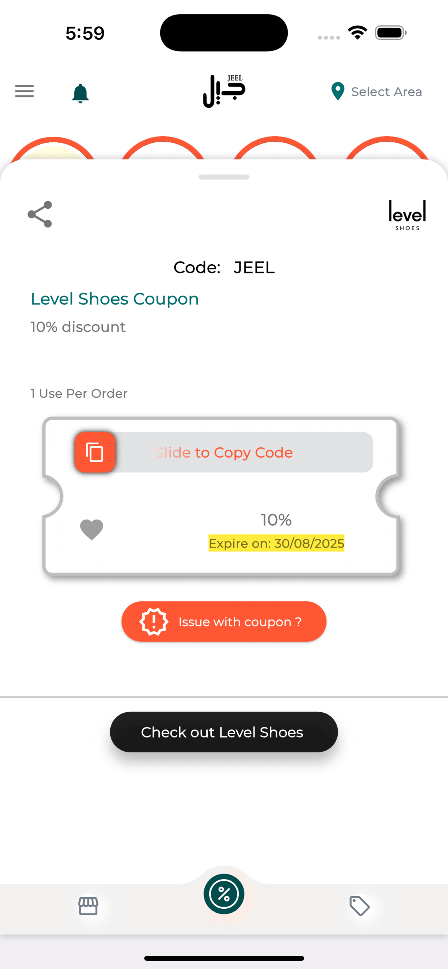The height and width of the screenshot is (969, 448).
Task: Tap the bottom sheet drag handle
Action: pyautogui.click(x=224, y=177)
